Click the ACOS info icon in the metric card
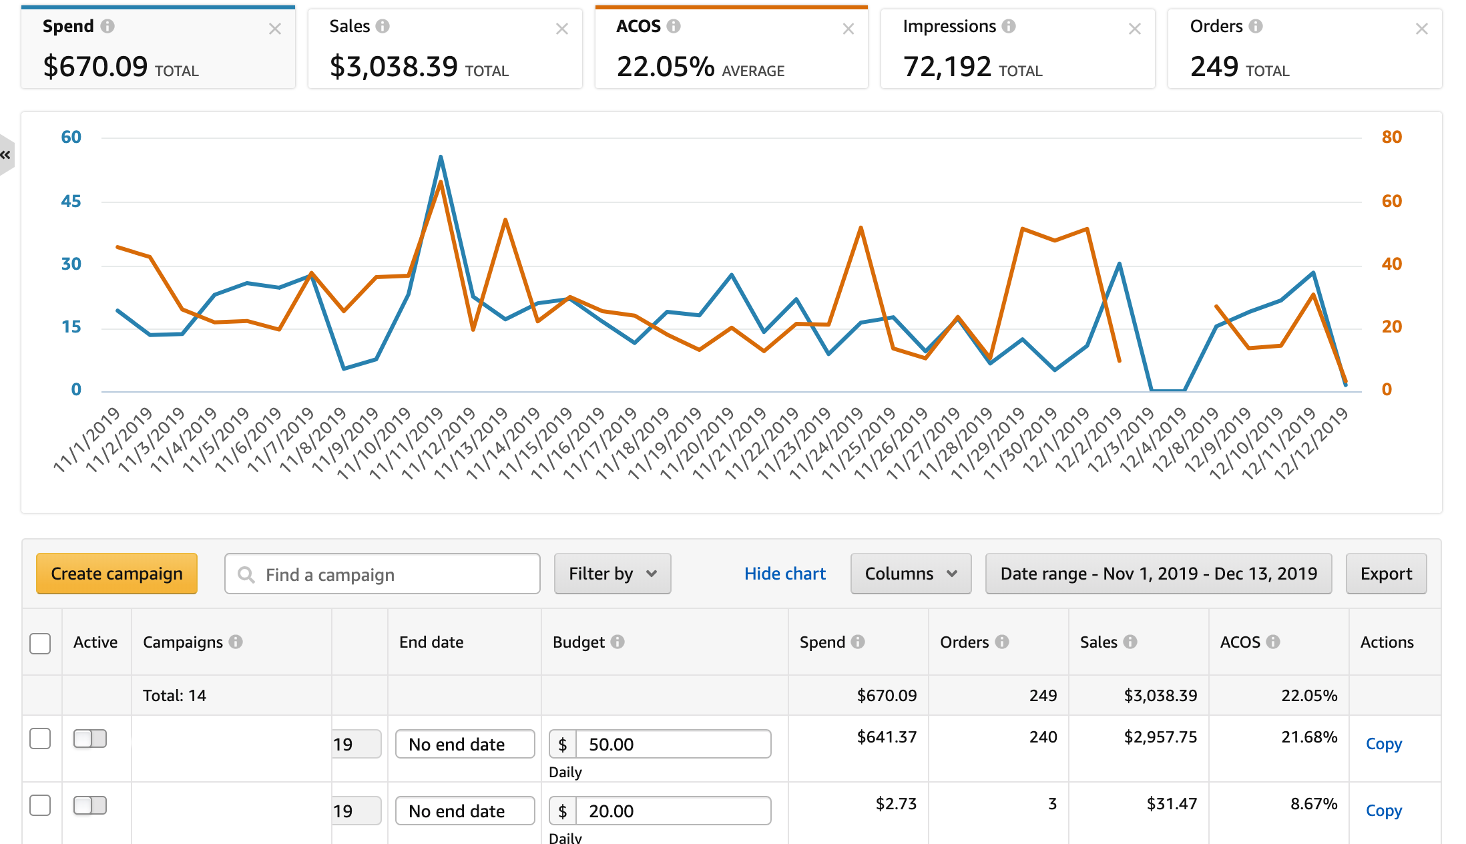This screenshot has height=844, width=1466. [674, 26]
